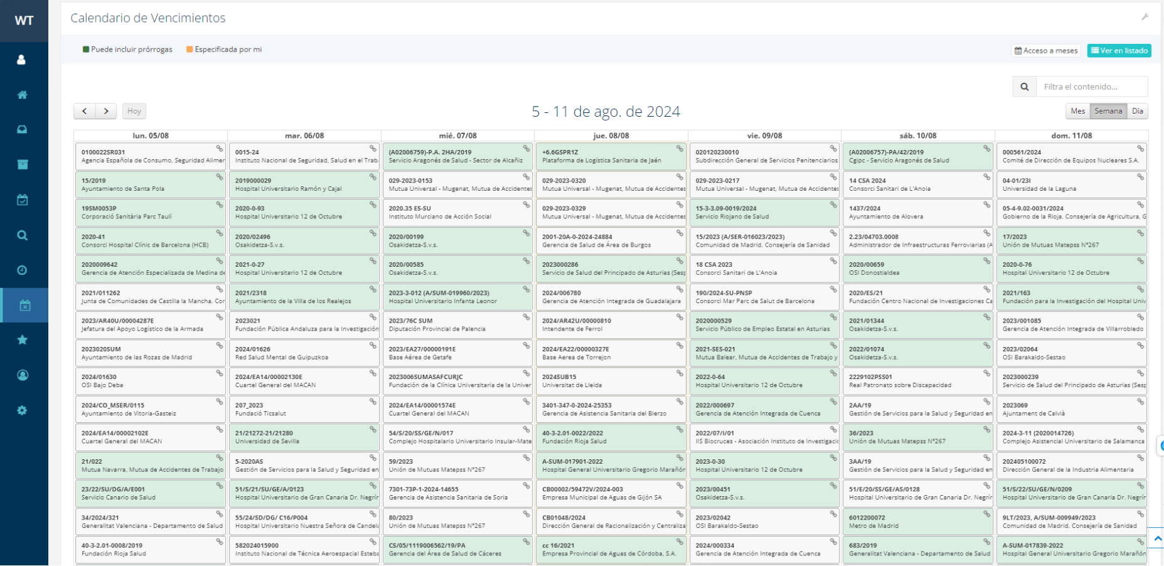Focus the 'Filtra el contenido' search field

coord(1091,87)
